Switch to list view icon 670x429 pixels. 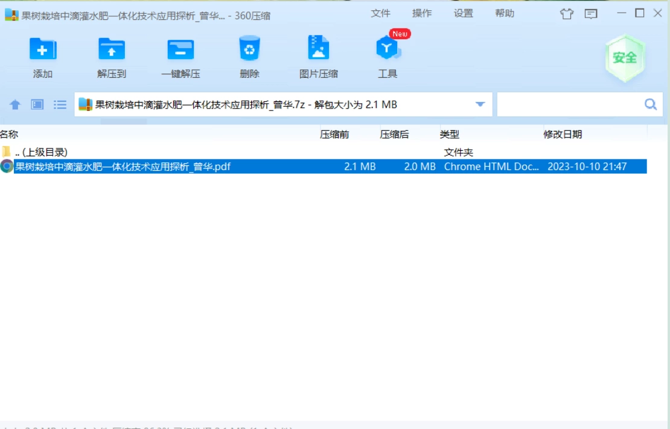60,105
